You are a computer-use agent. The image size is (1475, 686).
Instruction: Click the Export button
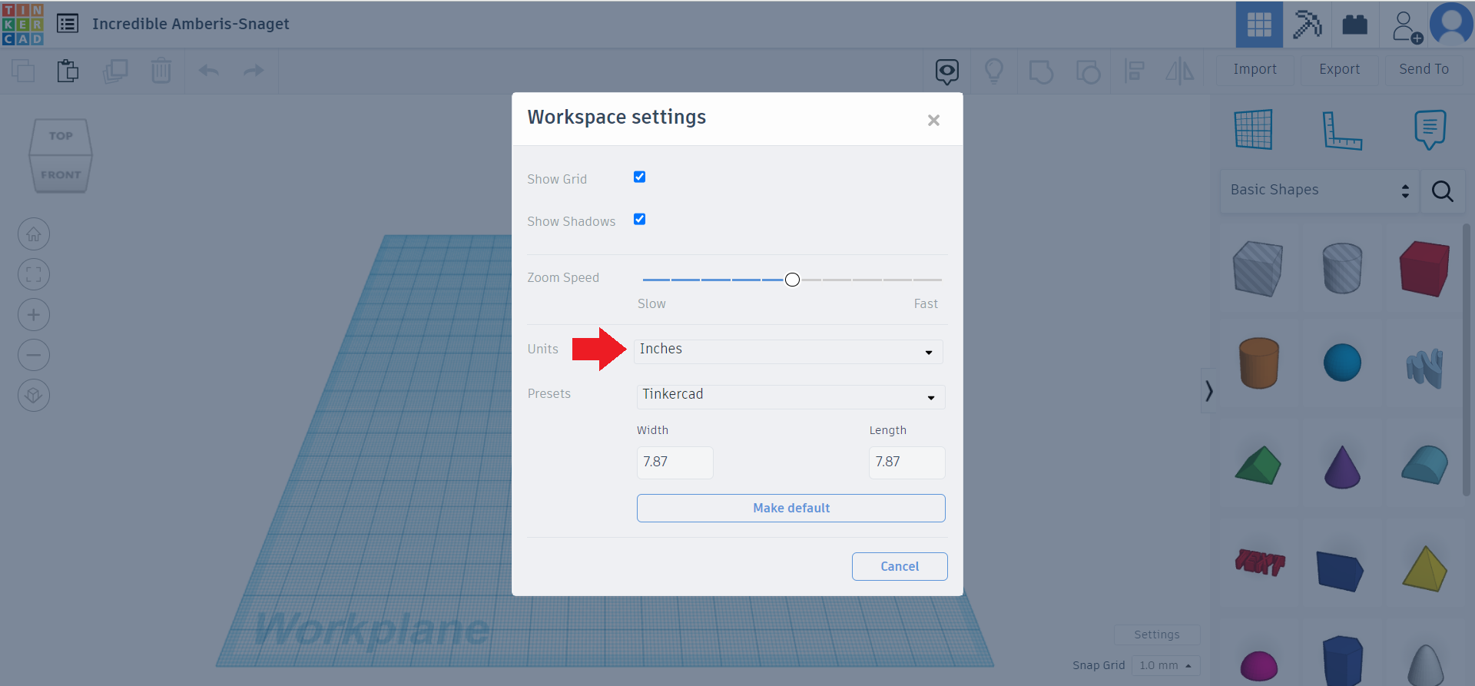[1340, 69]
